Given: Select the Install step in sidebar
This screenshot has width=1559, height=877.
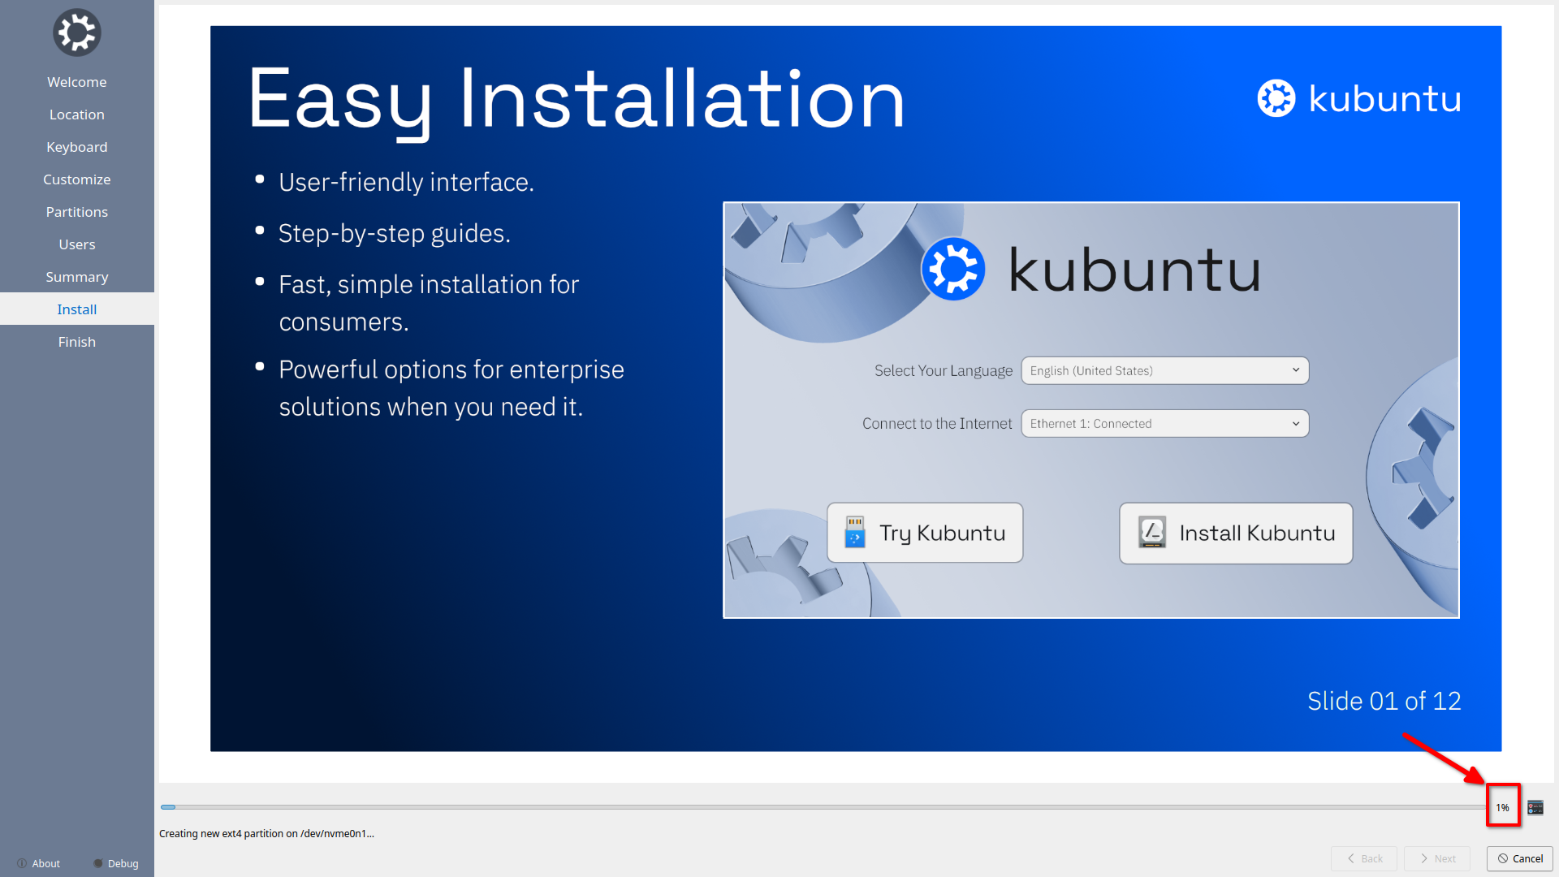Looking at the screenshot, I should 76,309.
